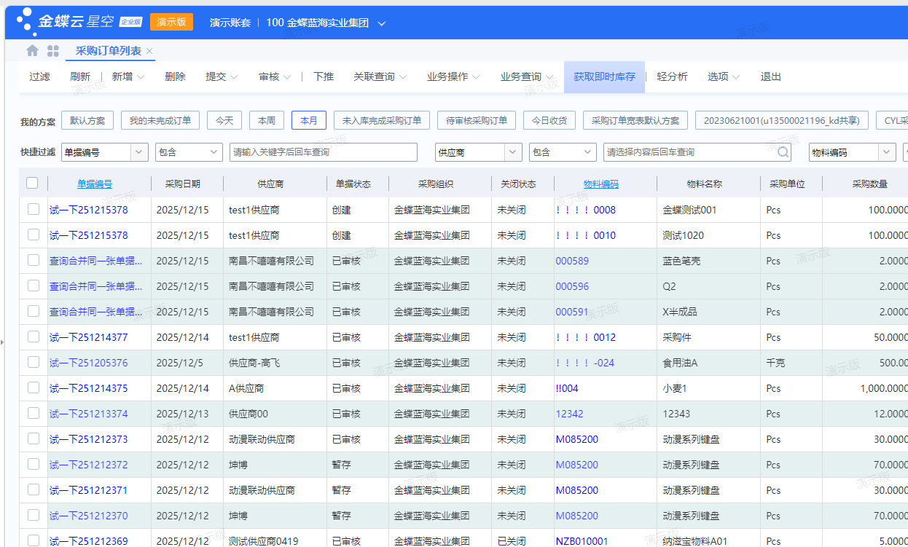
Task: Open the 单据编号 quick filter dropdown
Action: [139, 152]
